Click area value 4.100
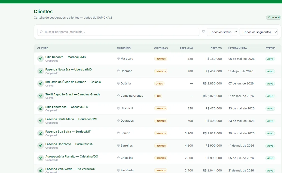282x173 pixels. [x=189, y=146]
